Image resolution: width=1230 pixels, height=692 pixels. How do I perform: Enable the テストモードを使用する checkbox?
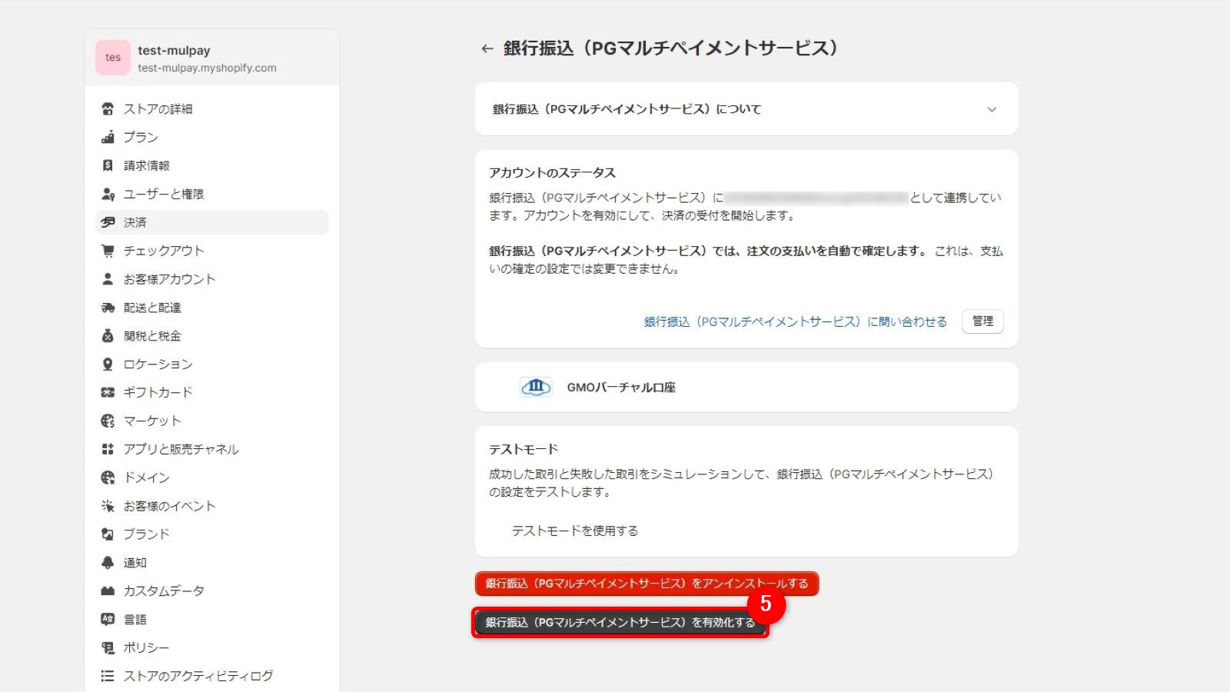(498, 531)
